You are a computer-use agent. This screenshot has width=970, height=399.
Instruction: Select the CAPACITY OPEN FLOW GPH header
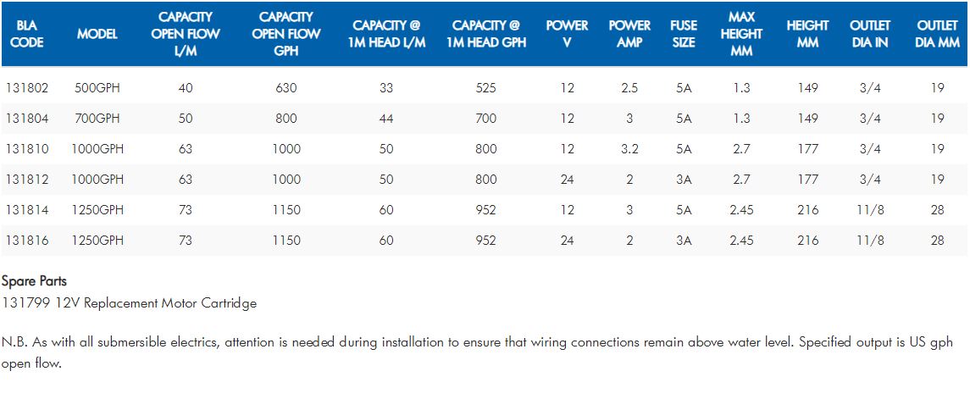point(286,34)
